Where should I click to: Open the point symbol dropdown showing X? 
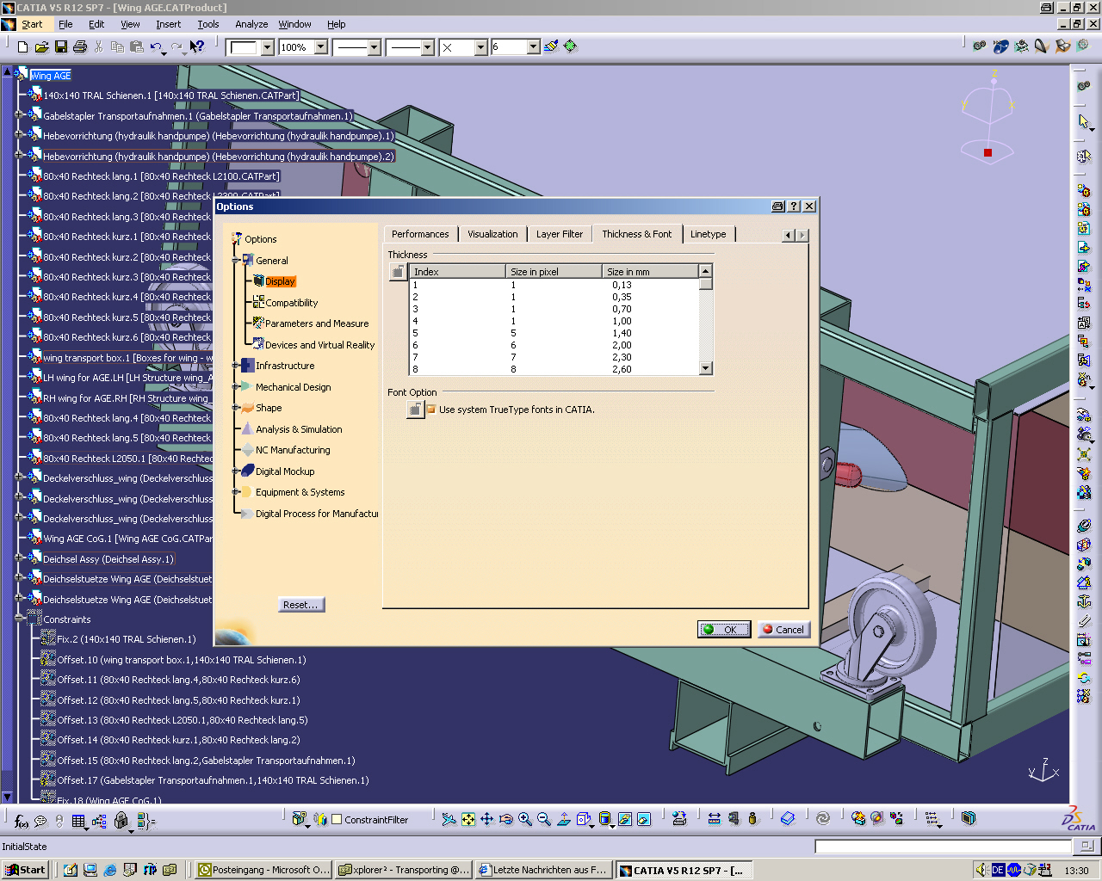pyautogui.click(x=480, y=47)
